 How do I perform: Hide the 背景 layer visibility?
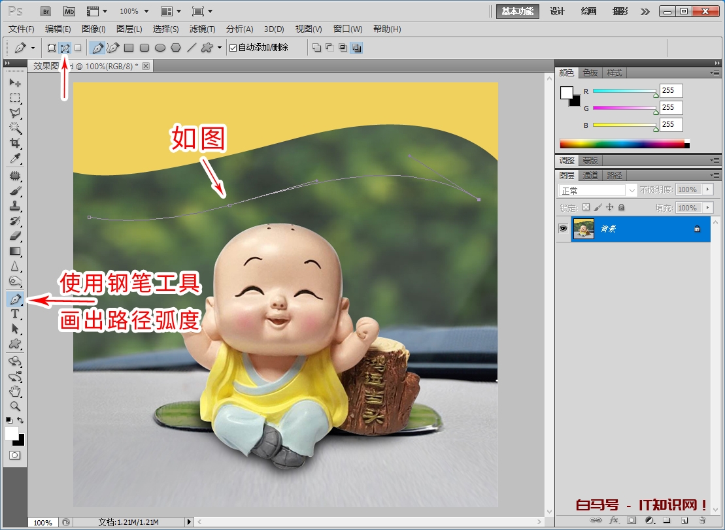pos(564,229)
